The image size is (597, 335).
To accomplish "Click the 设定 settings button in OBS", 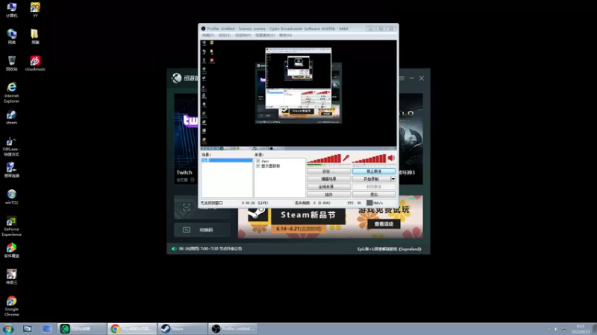I will pos(328,171).
